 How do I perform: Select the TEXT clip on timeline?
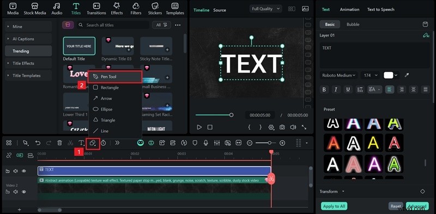154,171
